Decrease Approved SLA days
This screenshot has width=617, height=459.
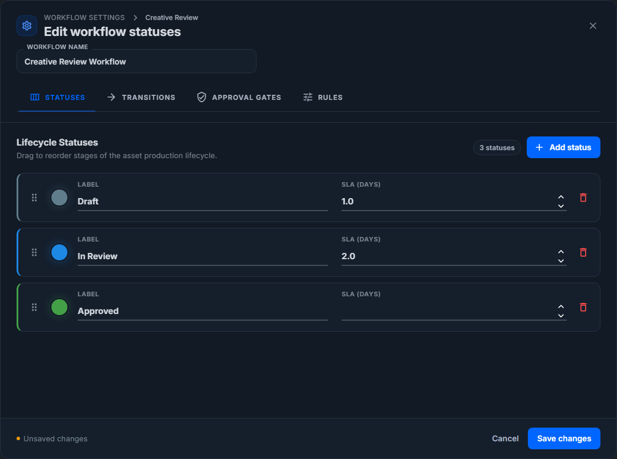pyautogui.click(x=561, y=316)
